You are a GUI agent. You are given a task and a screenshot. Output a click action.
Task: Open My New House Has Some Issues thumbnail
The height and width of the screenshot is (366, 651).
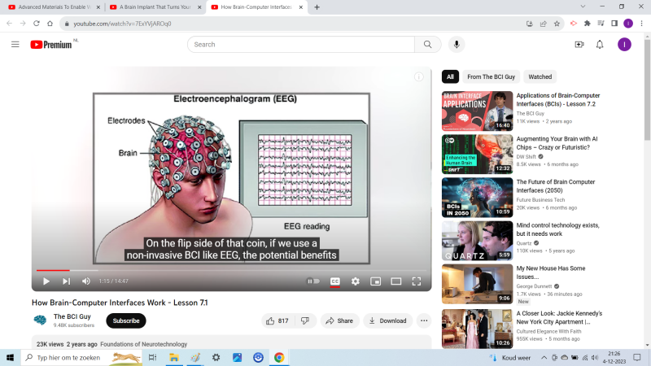[x=477, y=284]
